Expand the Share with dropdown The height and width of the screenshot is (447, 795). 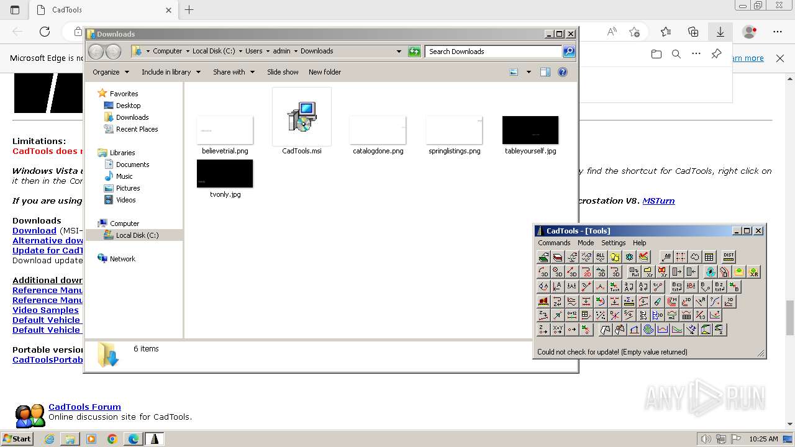pos(234,72)
